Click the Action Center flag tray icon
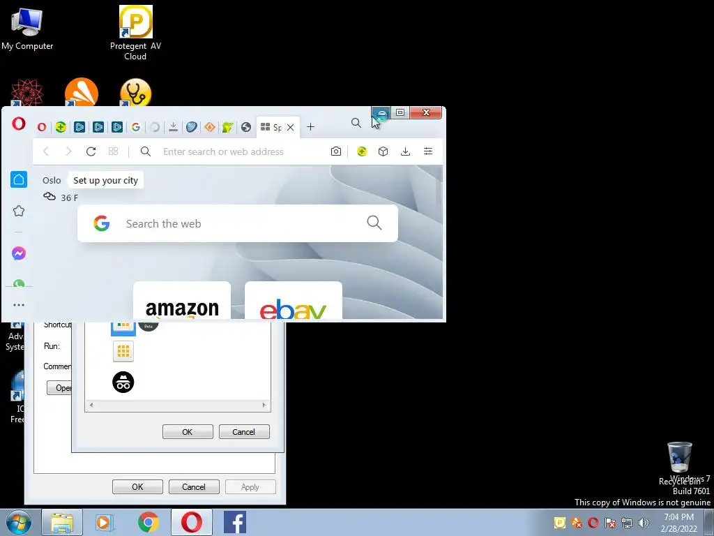 (x=609, y=523)
